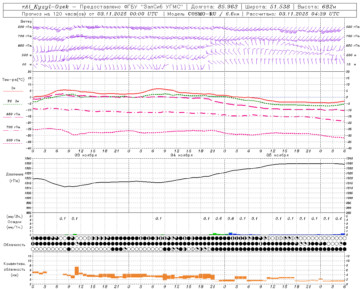Screen dimensions: 361x289
Task: Click the Осадки precipitation label
Action: [15, 222]
